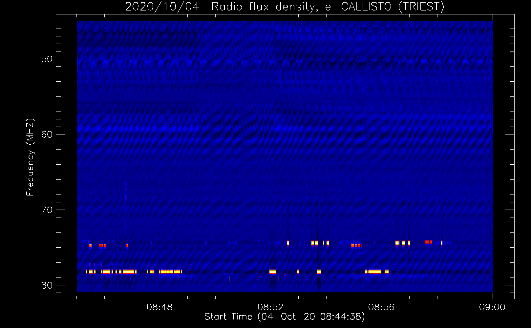Click the '60' frequency tick label
This screenshot has width=531, height=328.
click(47, 134)
